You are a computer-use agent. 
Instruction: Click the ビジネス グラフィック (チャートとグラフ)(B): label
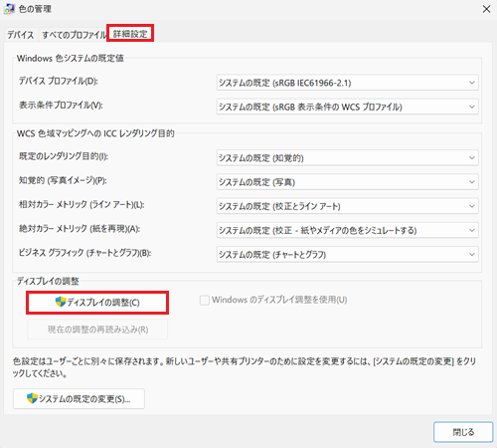(x=84, y=253)
